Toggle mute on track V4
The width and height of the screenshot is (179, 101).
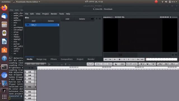coord(25,75)
